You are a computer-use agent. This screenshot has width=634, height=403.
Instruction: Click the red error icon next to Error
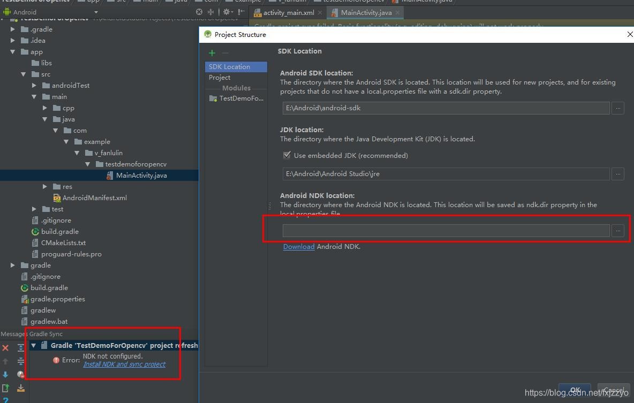56,360
